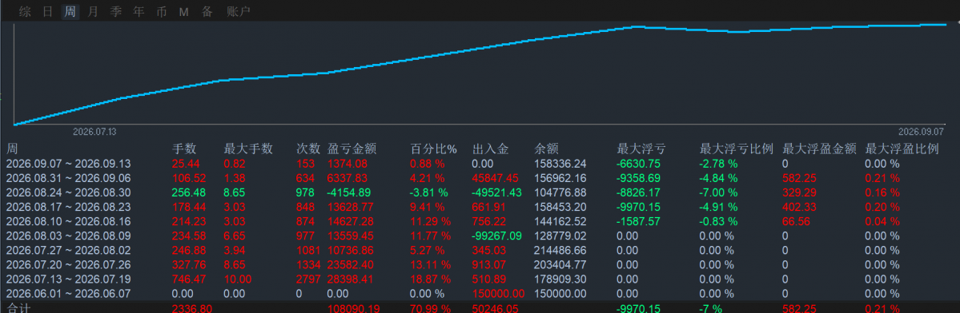Screen dimensions: 960x313
Task: Open the 日 daily tab
Action: coord(48,12)
